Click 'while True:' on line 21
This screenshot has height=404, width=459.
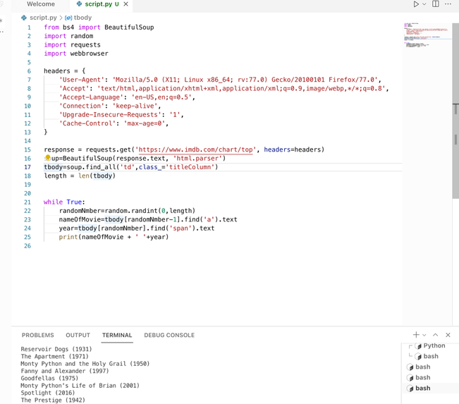64,202
